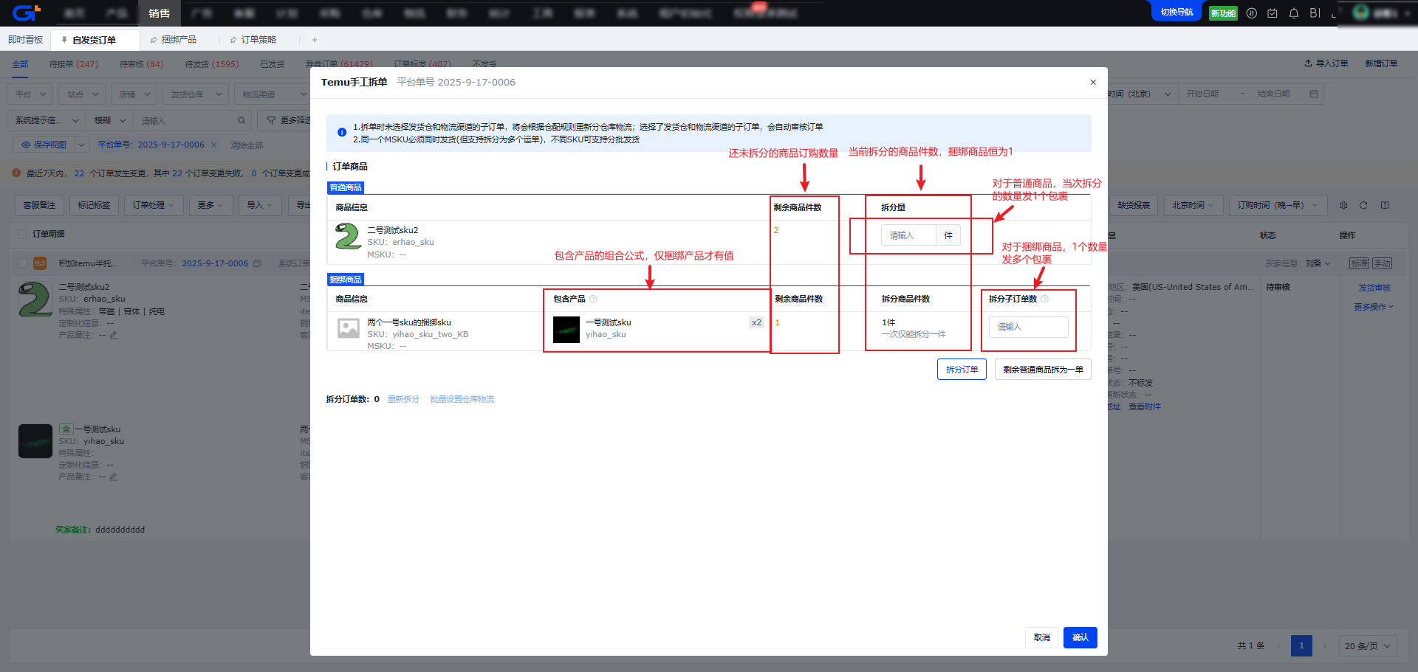Click the green 新功能 badge
Screen dimensions: 1418x672
(1223, 13)
